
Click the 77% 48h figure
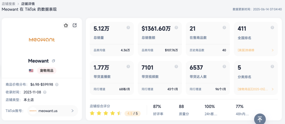point(240,107)
